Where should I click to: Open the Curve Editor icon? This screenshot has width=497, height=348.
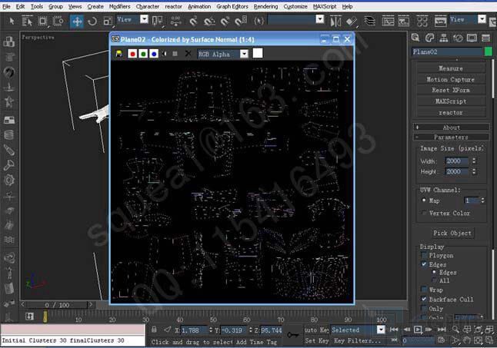pyautogui.click(x=388, y=22)
